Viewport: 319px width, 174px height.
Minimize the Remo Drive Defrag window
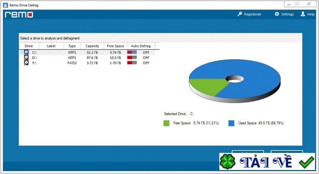click(289, 4)
